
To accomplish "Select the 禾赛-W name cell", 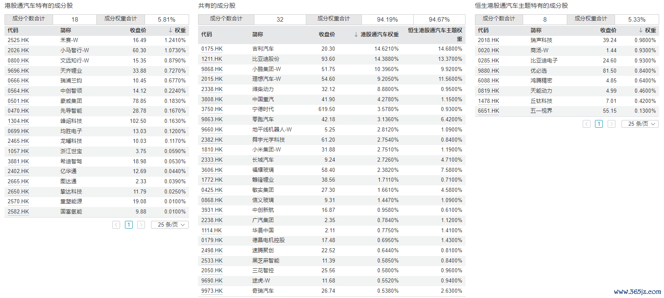I will click(69, 40).
